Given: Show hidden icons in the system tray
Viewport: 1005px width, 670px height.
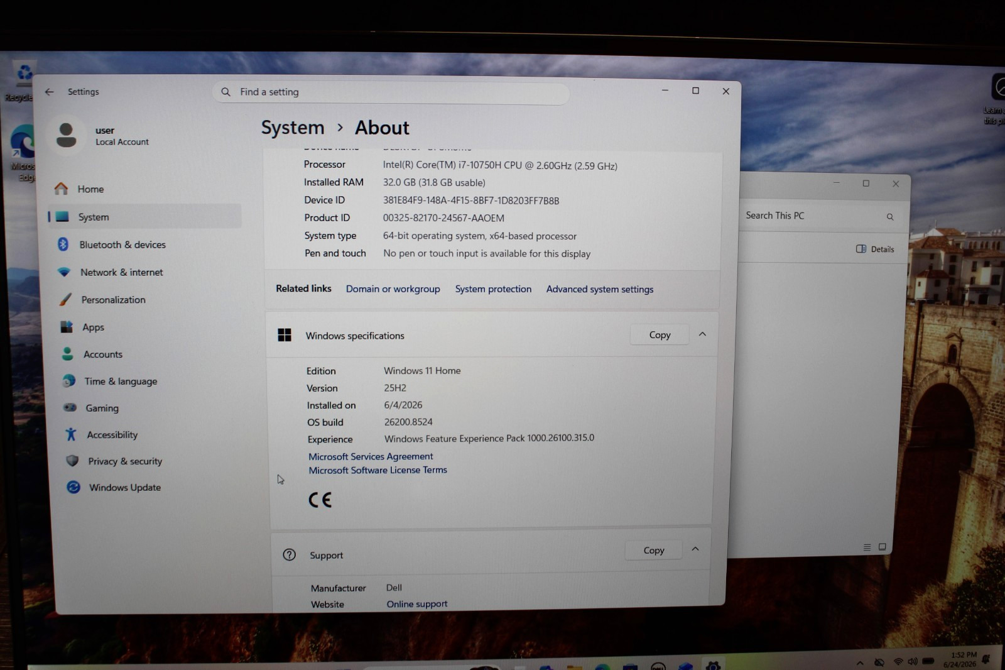Looking at the screenshot, I should pos(860,662).
